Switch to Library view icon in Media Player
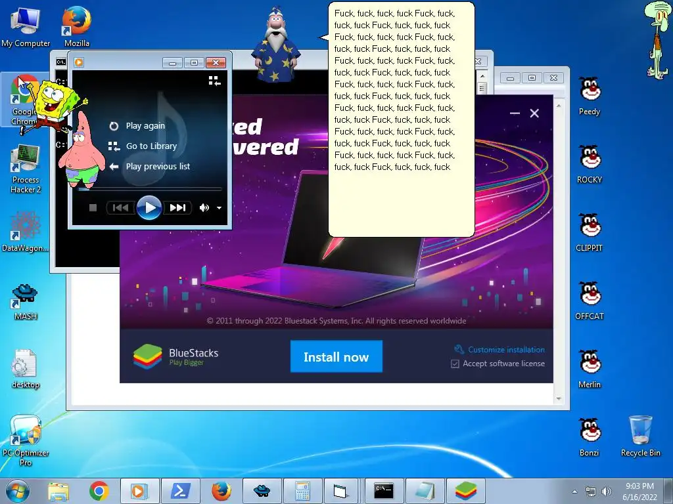Viewport: 673px width, 504px height. point(215,81)
